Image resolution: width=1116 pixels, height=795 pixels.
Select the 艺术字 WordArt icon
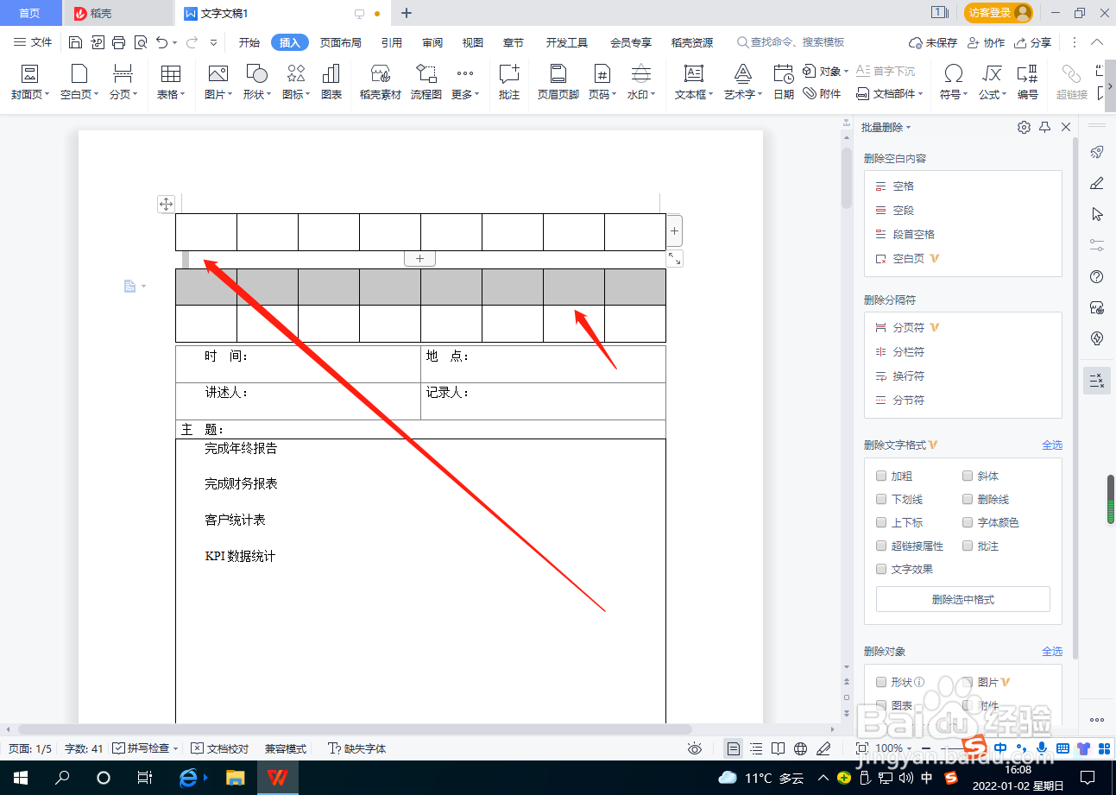(x=740, y=82)
